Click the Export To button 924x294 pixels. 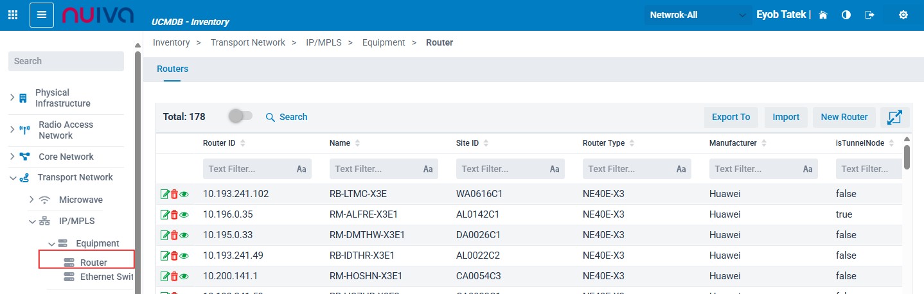(731, 117)
